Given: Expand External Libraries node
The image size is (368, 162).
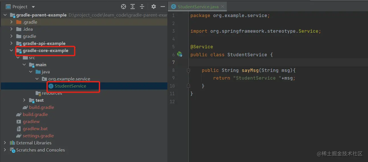Looking at the screenshot, I should (5, 143).
